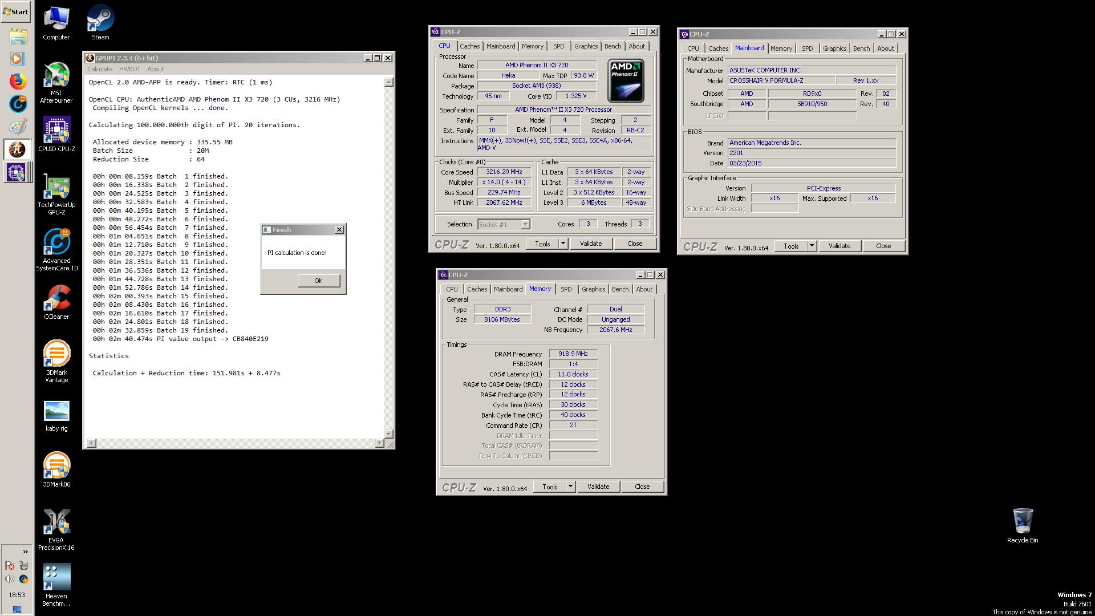Image resolution: width=1095 pixels, height=616 pixels.
Task: Launch TechPowerUp GPU-Z shortcut
Action: coord(56,195)
